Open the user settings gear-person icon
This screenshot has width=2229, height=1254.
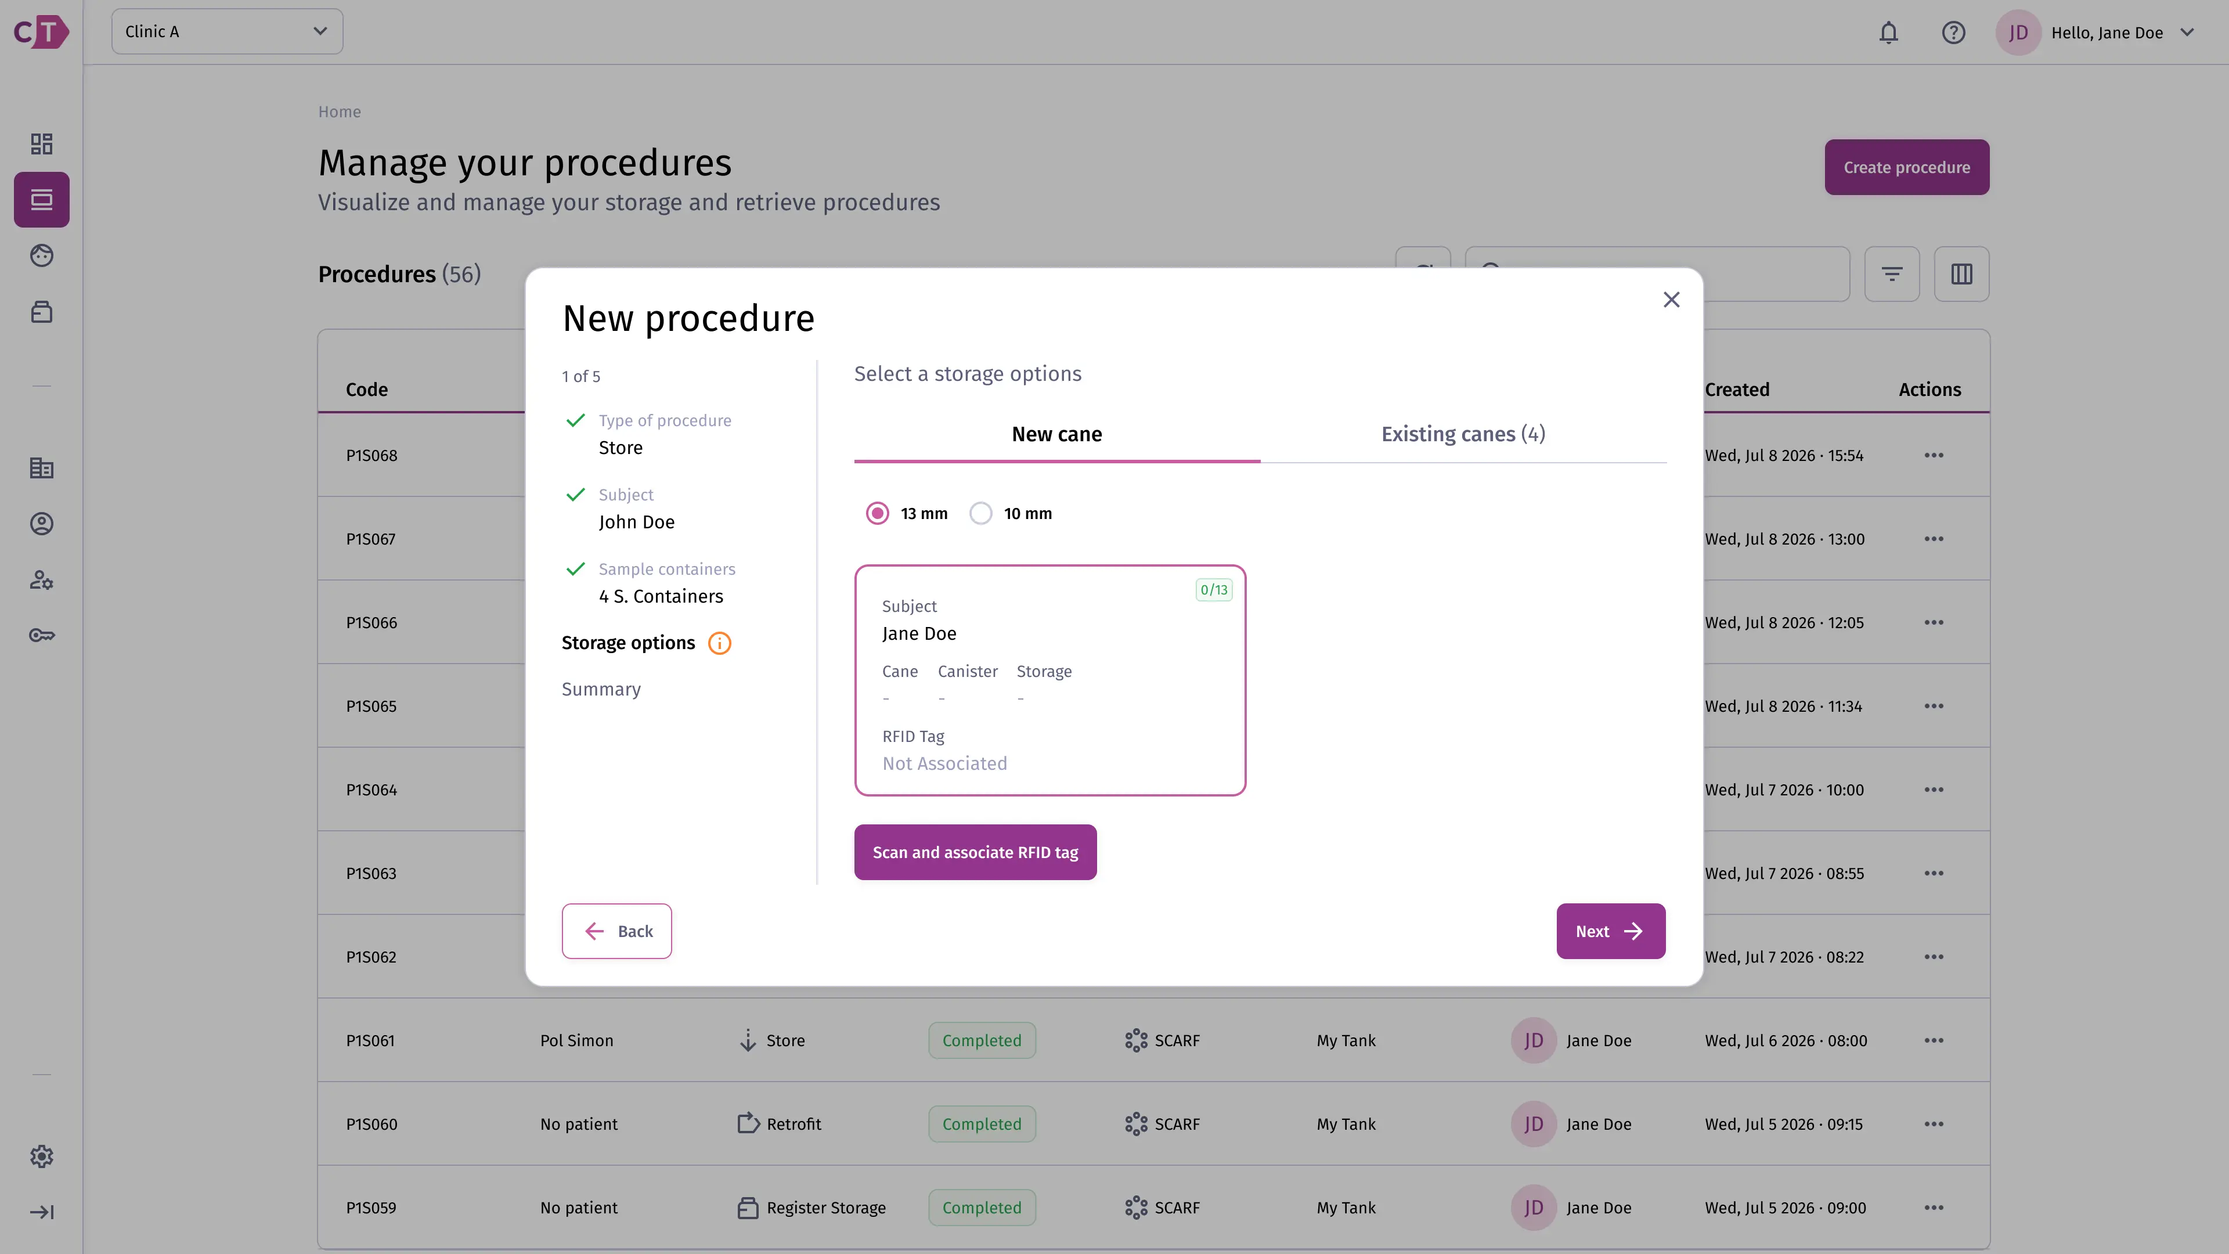click(42, 580)
